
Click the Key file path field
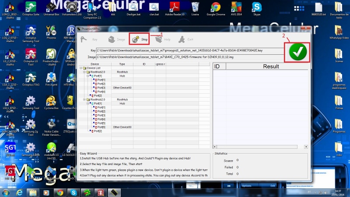(x=190, y=50)
